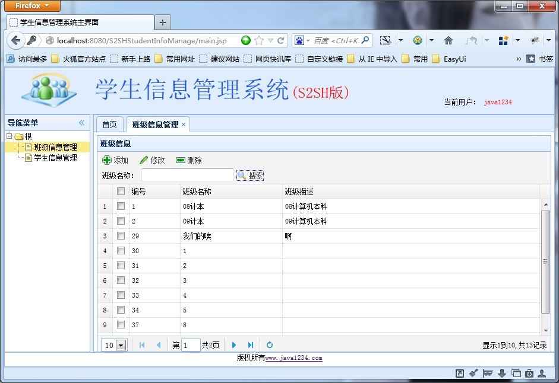Click the user silhouette icon in addon bar

pyautogui.click(x=542, y=373)
